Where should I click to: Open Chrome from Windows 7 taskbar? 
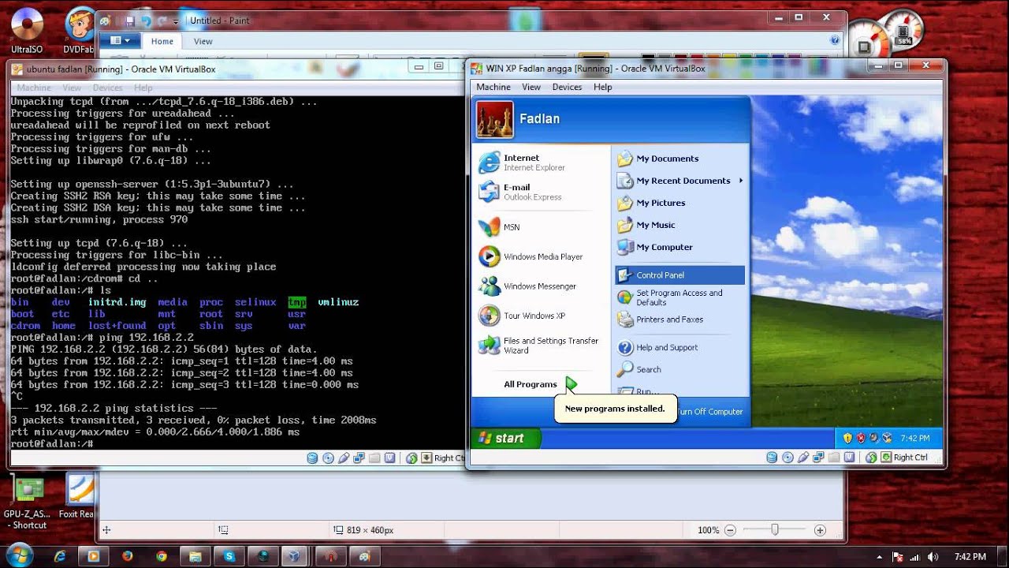tap(162, 556)
